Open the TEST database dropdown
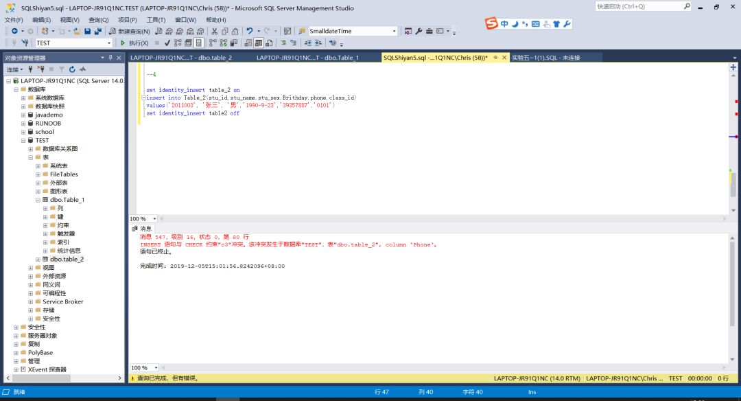This screenshot has width=741, height=401. [108, 43]
